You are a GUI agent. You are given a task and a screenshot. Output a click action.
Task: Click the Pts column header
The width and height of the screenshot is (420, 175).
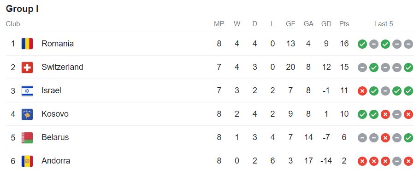344,24
